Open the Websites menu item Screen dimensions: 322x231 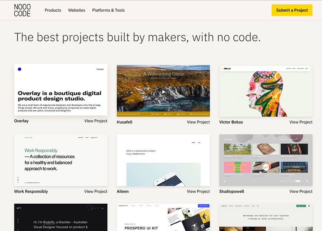[77, 10]
